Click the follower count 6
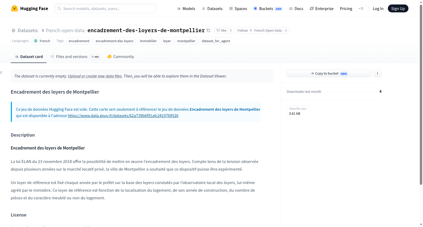This screenshot has height=227, width=423. click(286, 30)
